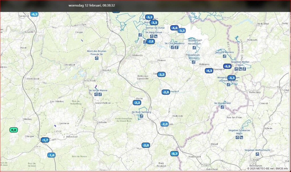
Task: Click the Ski Manderfeld ski icon
Action: click(x=222, y=107)
